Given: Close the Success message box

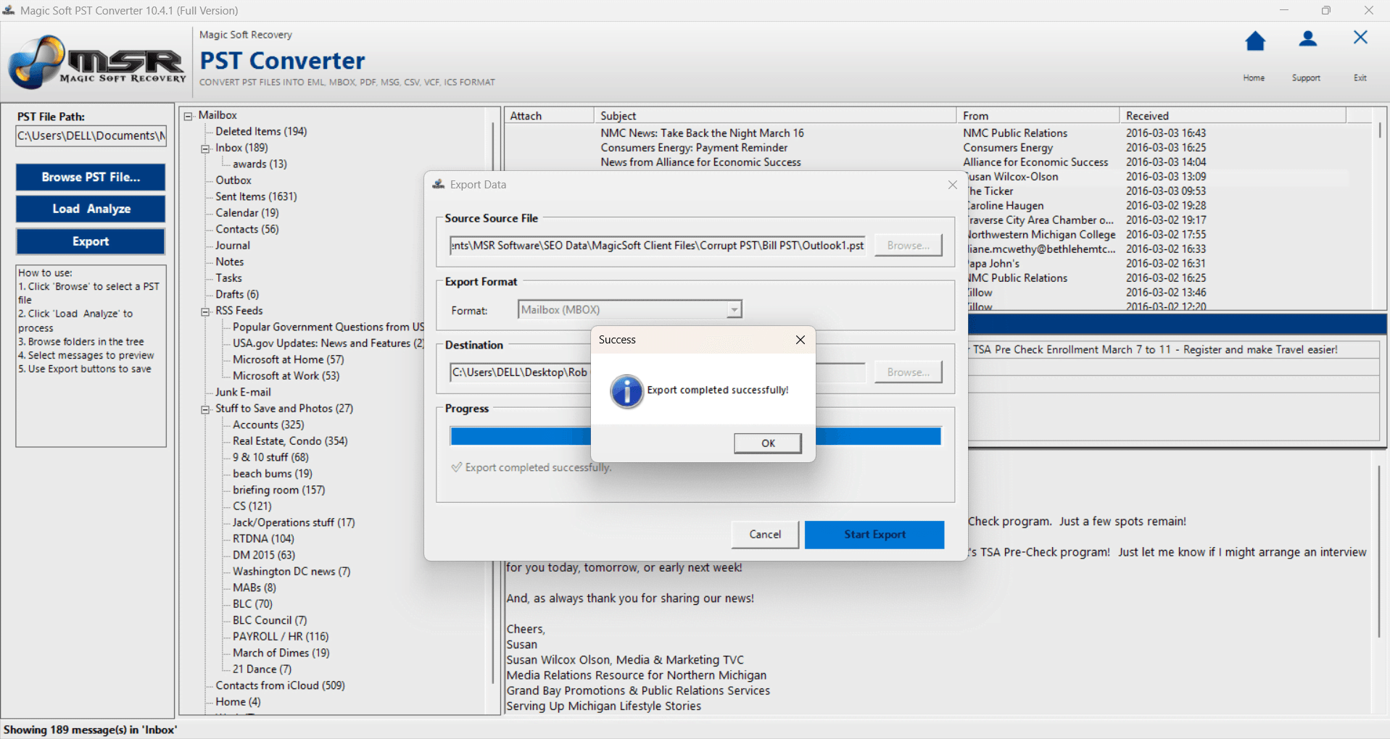Looking at the screenshot, I should pyautogui.click(x=800, y=340).
